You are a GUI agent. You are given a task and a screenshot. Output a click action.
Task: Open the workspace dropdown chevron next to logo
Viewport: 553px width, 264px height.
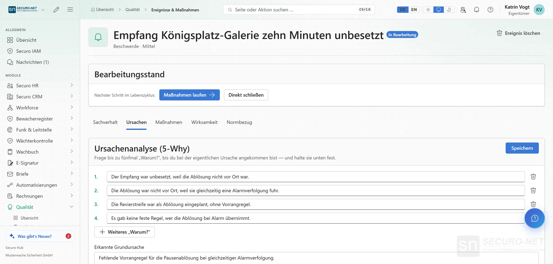[43, 10]
